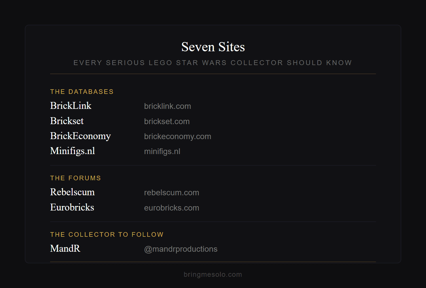Open the bringmesolo.com footer link
The width and height of the screenshot is (426, 288).
click(213, 274)
